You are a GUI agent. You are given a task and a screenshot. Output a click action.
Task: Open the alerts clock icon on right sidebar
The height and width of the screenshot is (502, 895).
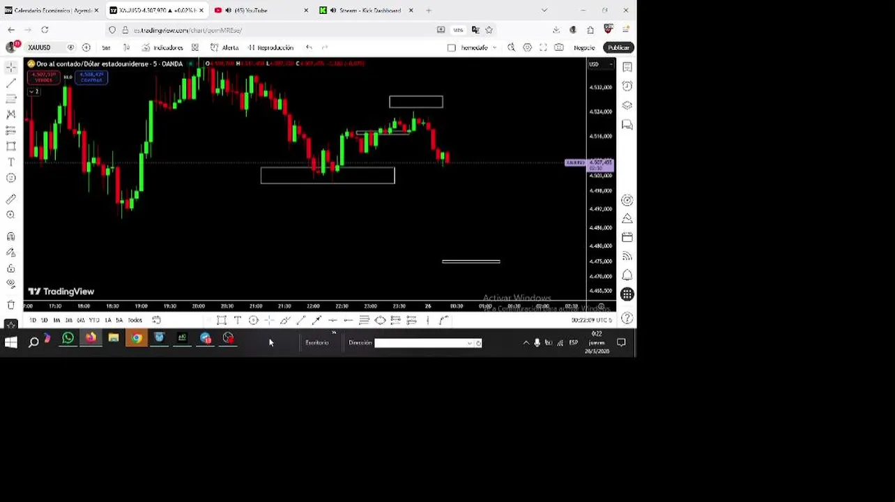coord(627,86)
